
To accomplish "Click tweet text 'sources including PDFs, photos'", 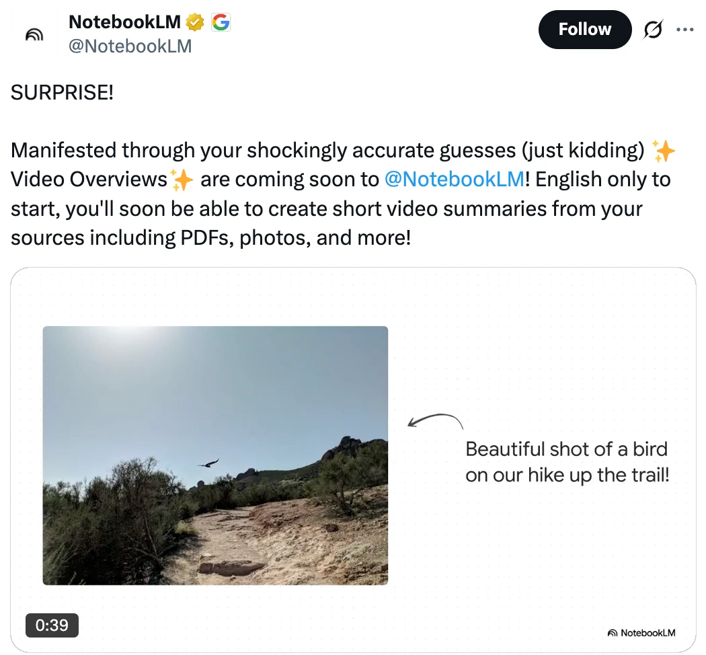I will [x=161, y=237].
